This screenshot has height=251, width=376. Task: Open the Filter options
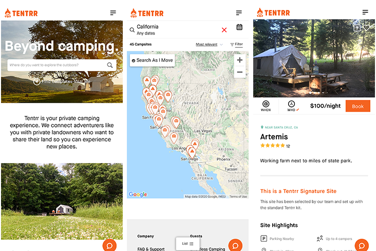(x=236, y=44)
